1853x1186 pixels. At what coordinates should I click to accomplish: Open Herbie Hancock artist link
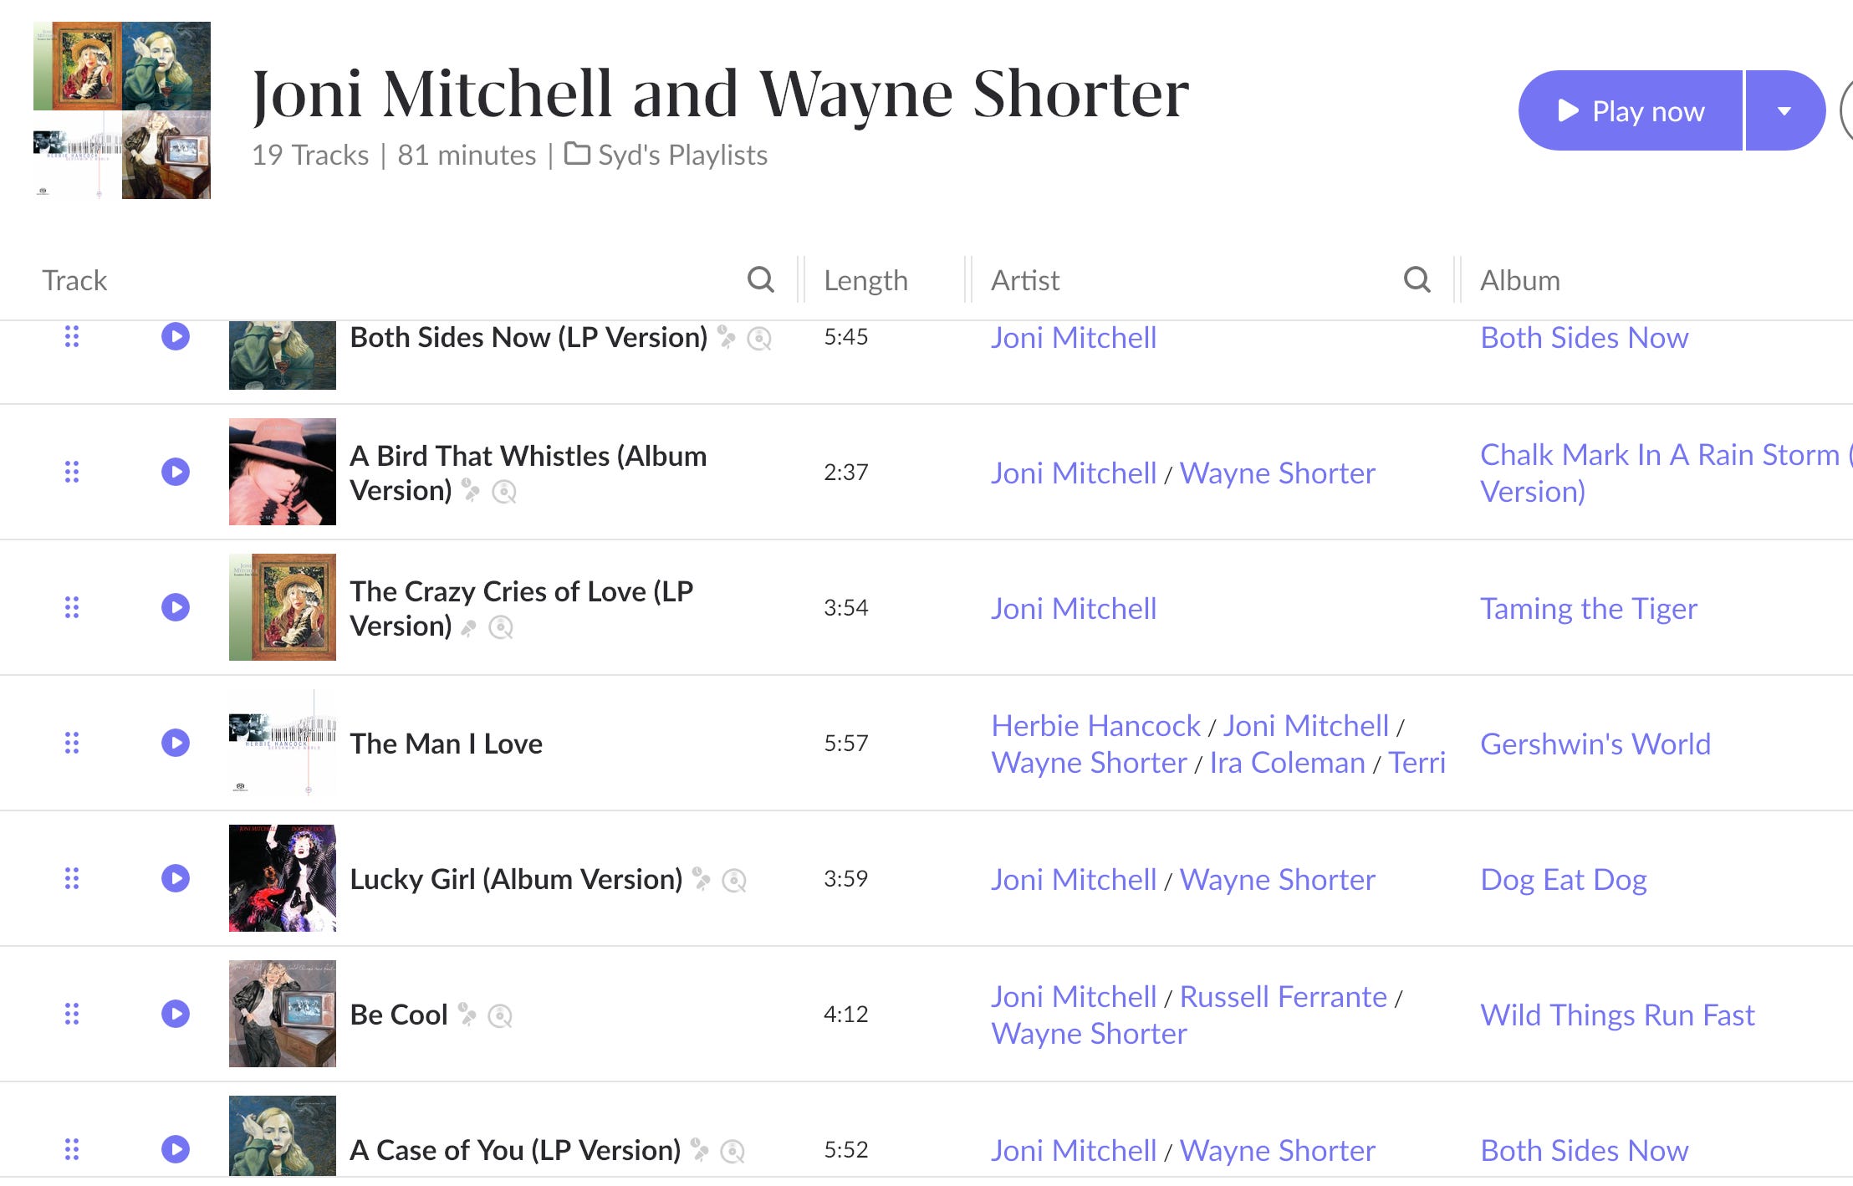click(x=1095, y=725)
